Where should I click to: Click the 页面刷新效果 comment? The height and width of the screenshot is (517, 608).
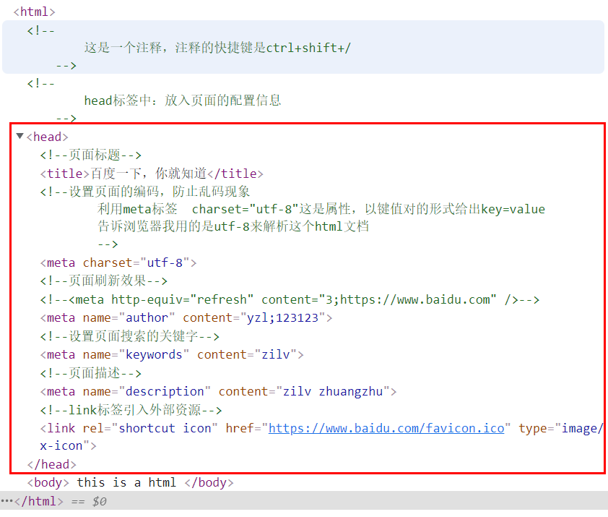[103, 281]
